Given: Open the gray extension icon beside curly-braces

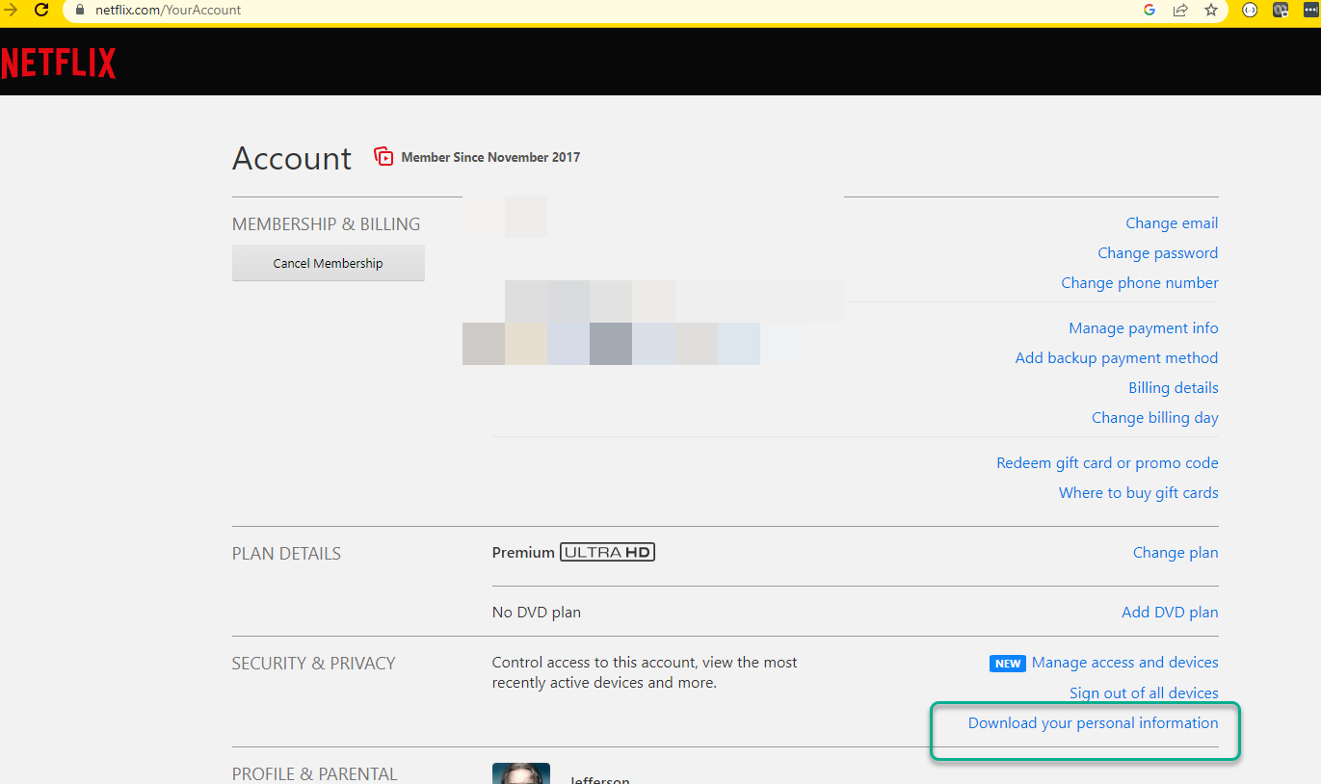Looking at the screenshot, I should (x=1281, y=10).
